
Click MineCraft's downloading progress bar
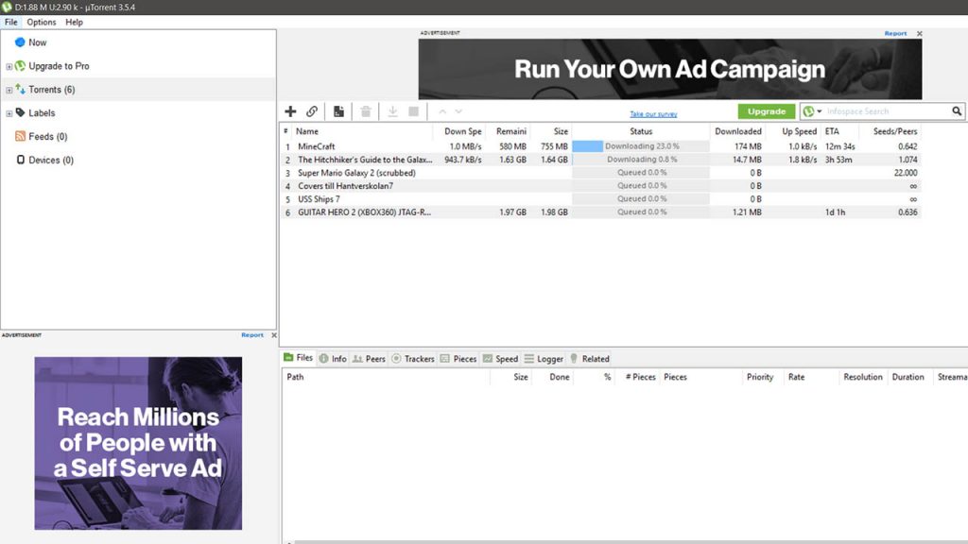640,146
